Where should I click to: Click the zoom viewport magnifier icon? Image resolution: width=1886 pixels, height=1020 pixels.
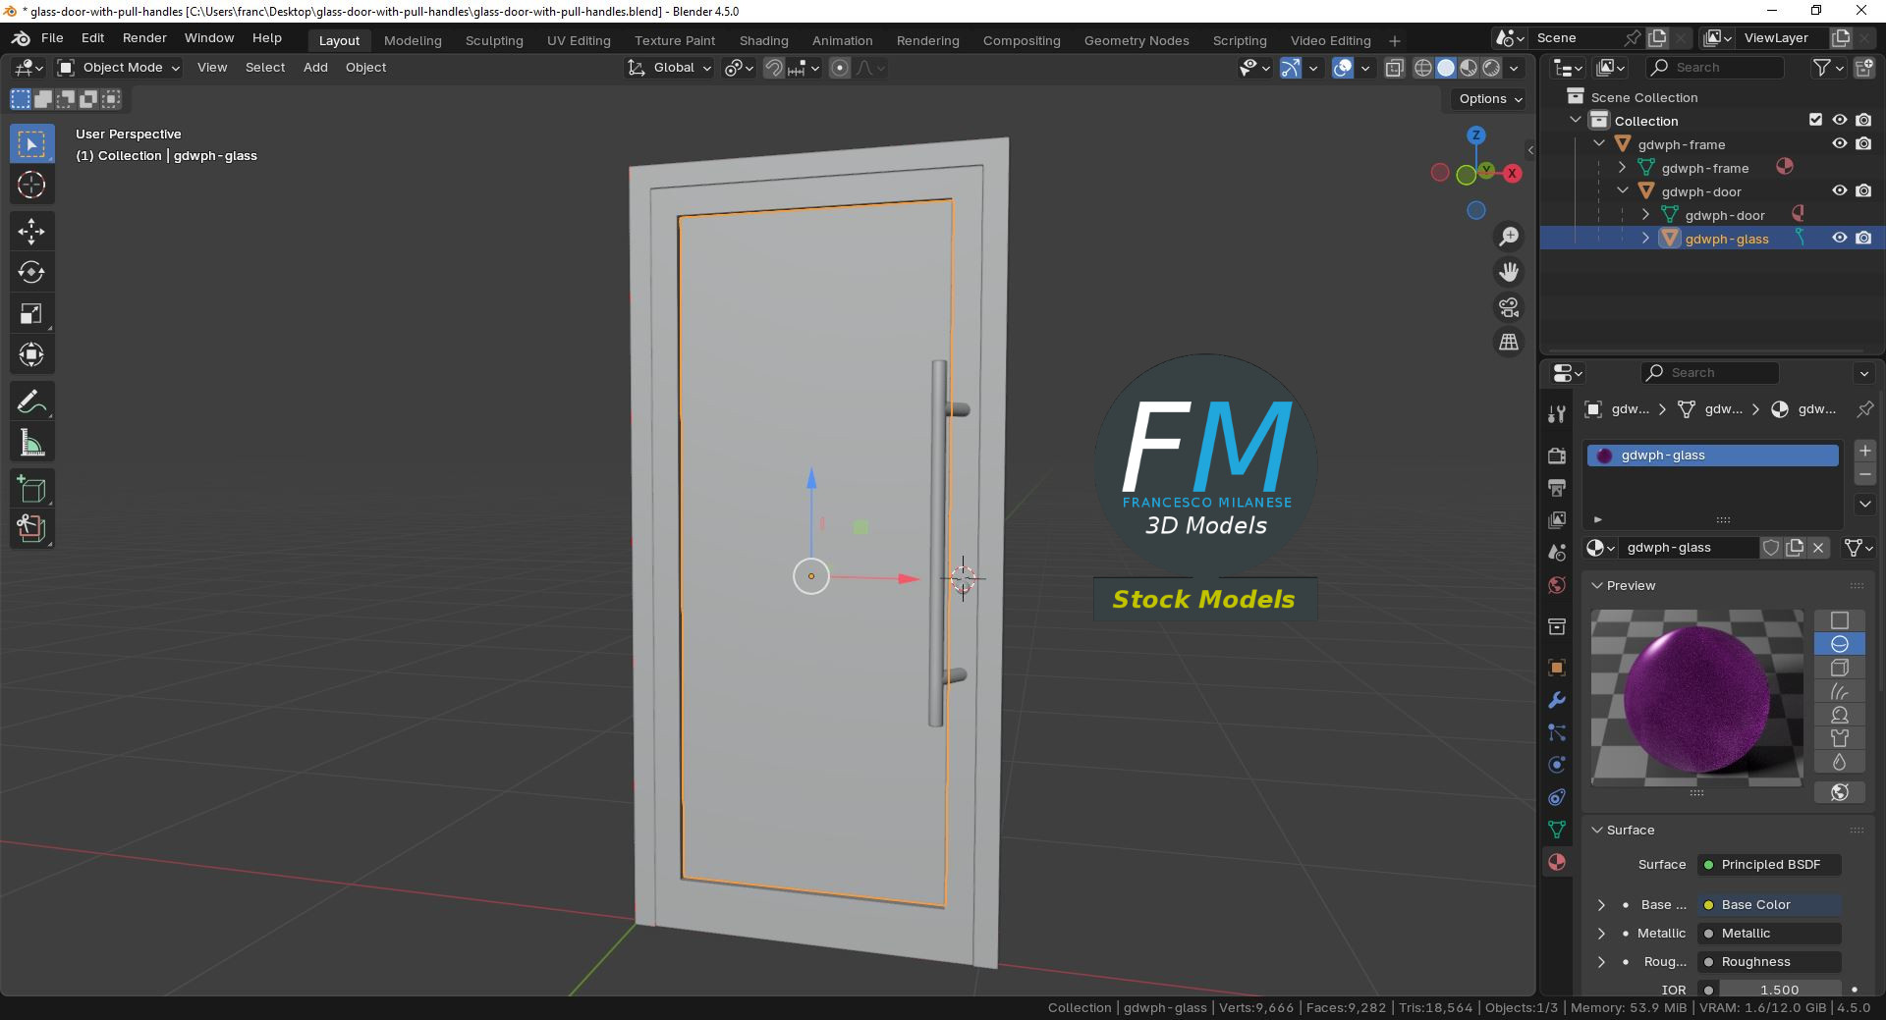coord(1509,237)
